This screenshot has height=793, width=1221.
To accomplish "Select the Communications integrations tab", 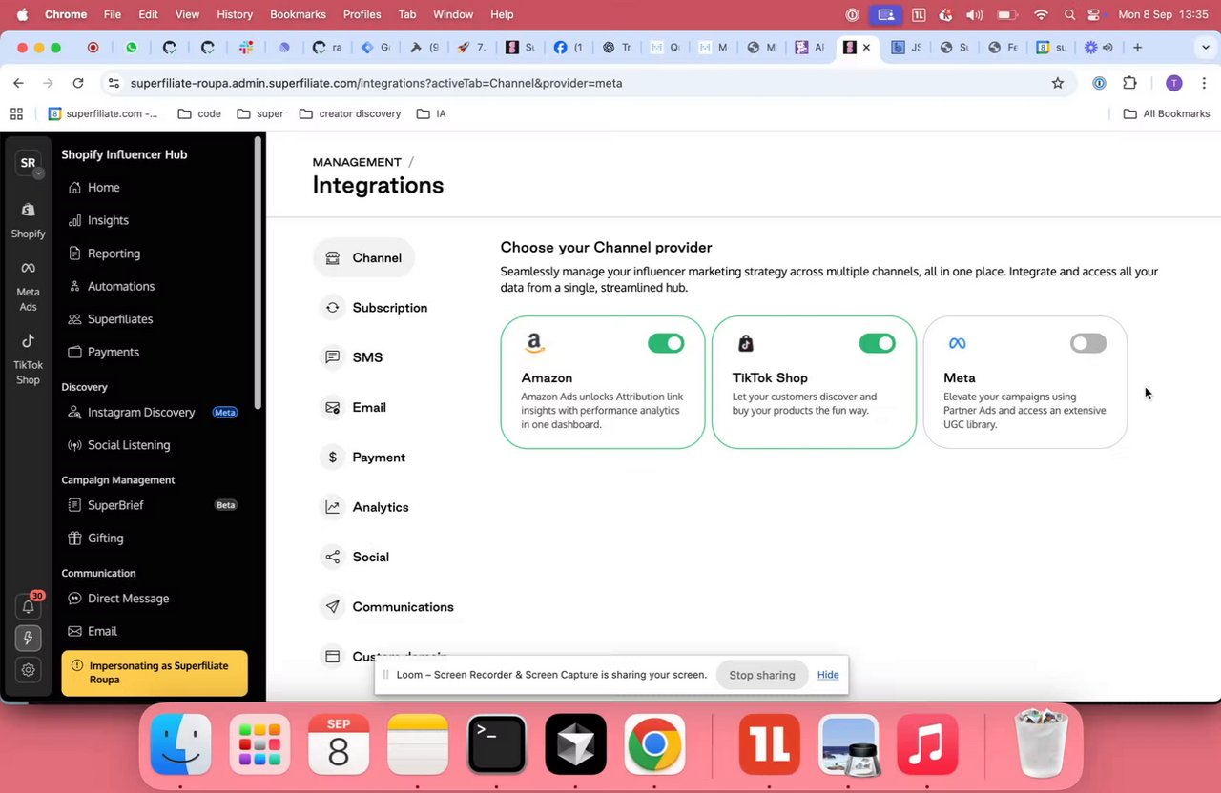I will (389, 607).
